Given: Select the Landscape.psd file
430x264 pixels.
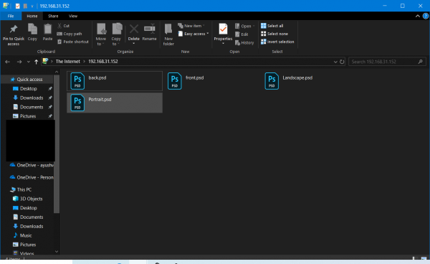Looking at the screenshot, I should 309,81.
